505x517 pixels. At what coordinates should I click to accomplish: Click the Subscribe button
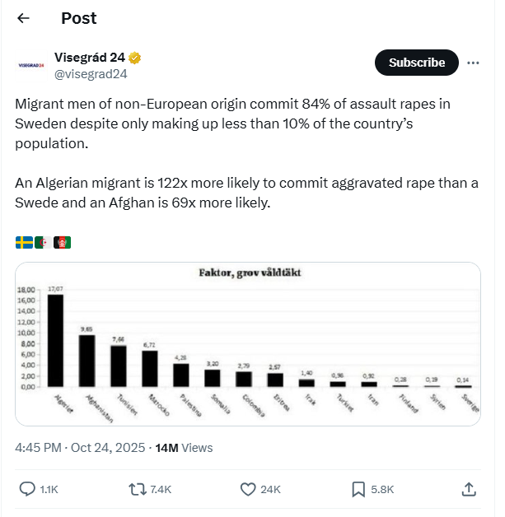[x=416, y=63]
